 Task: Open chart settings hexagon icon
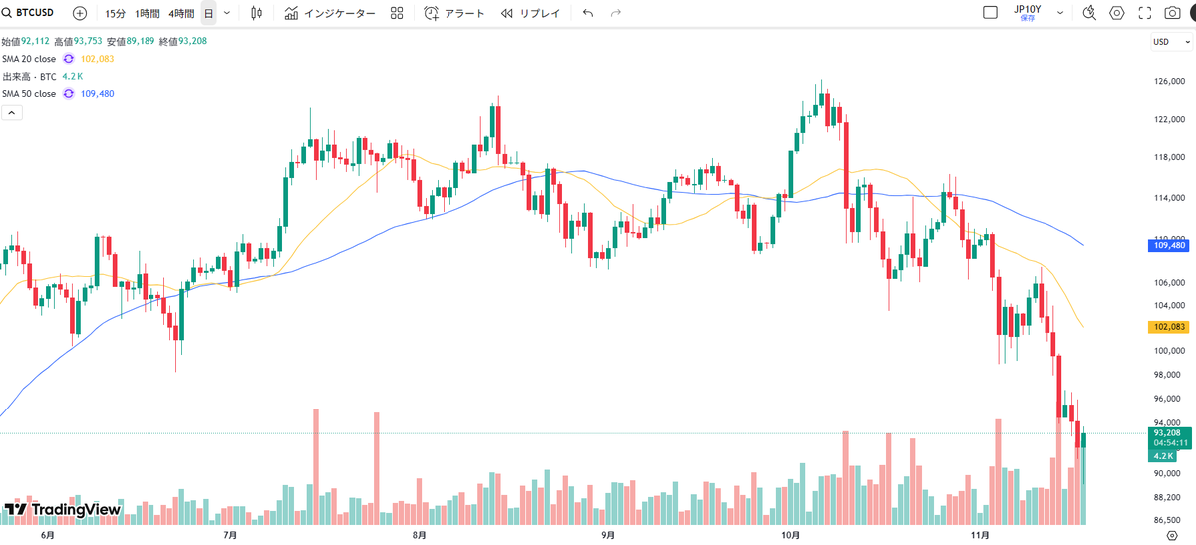1117,13
